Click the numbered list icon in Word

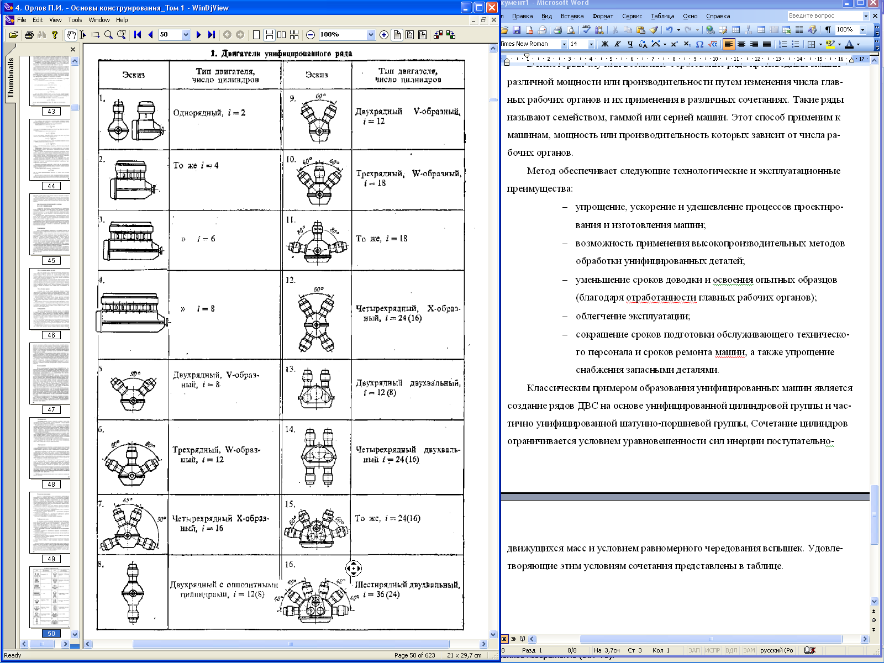point(783,44)
